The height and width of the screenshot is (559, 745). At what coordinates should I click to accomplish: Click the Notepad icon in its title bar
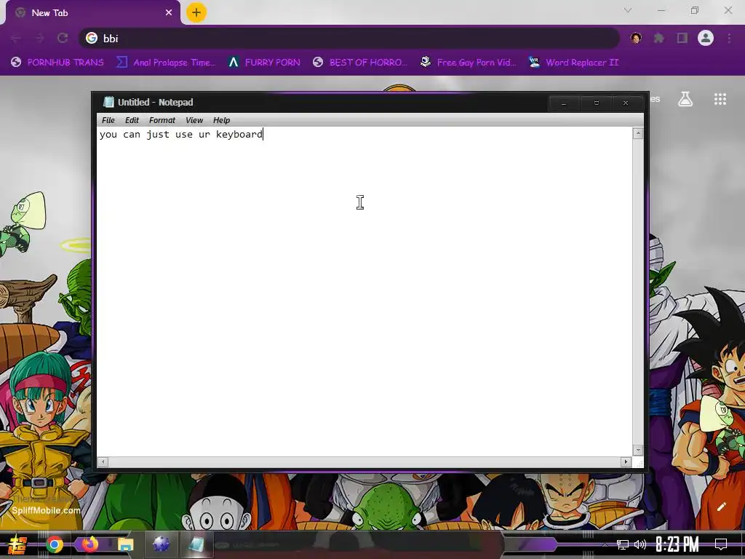point(109,102)
